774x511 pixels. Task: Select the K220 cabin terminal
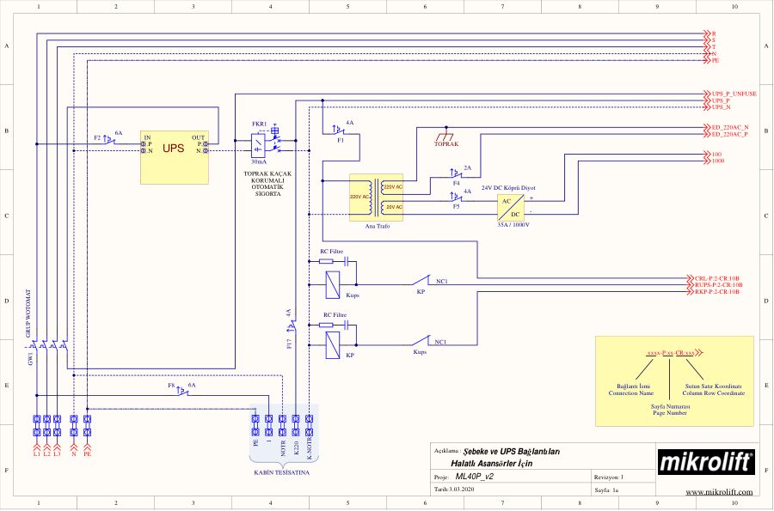point(295,426)
